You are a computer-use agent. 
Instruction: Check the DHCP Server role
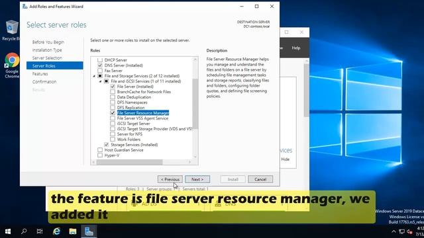point(100,60)
